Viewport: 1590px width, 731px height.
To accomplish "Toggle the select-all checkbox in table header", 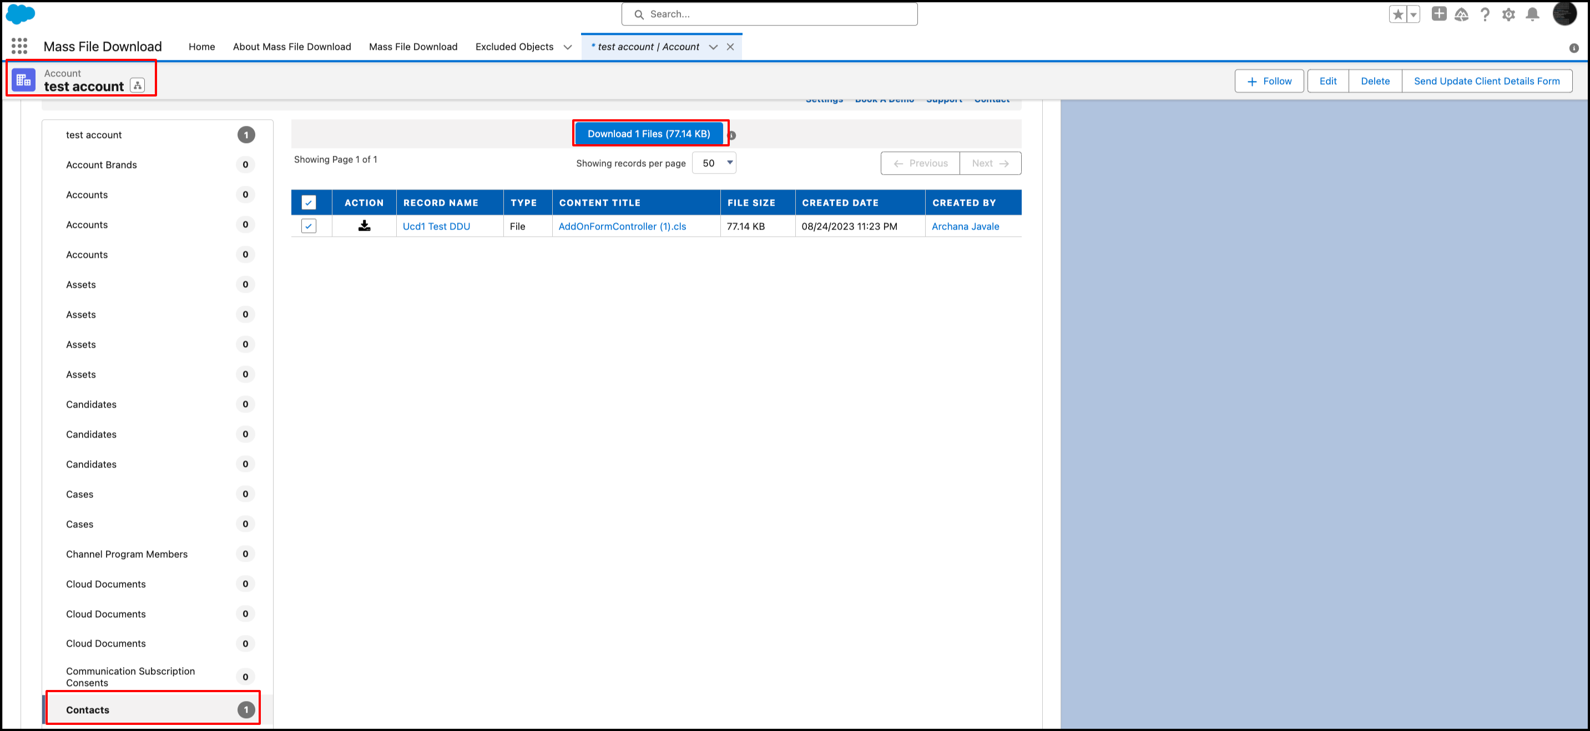I will tap(309, 202).
